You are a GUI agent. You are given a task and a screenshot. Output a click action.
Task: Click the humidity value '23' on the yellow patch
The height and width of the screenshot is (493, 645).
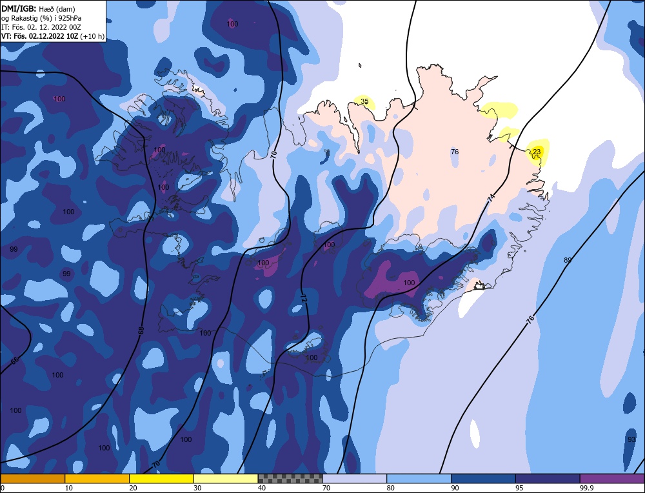pyautogui.click(x=537, y=152)
